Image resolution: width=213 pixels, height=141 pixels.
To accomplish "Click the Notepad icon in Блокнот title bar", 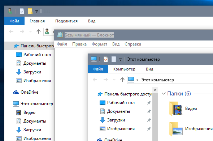I will point(60,35).
